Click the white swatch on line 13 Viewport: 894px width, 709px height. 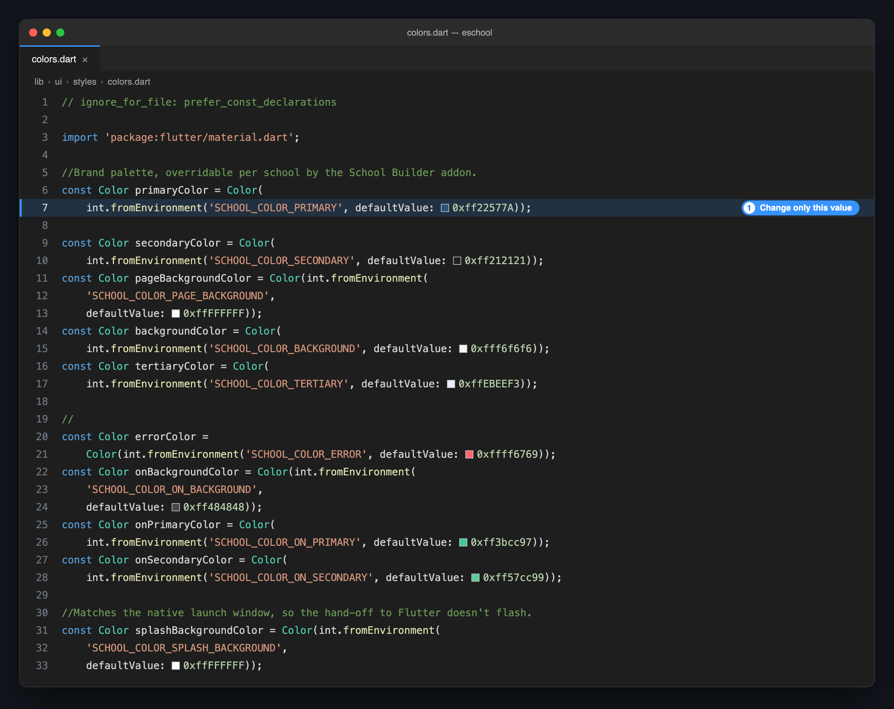tap(176, 314)
